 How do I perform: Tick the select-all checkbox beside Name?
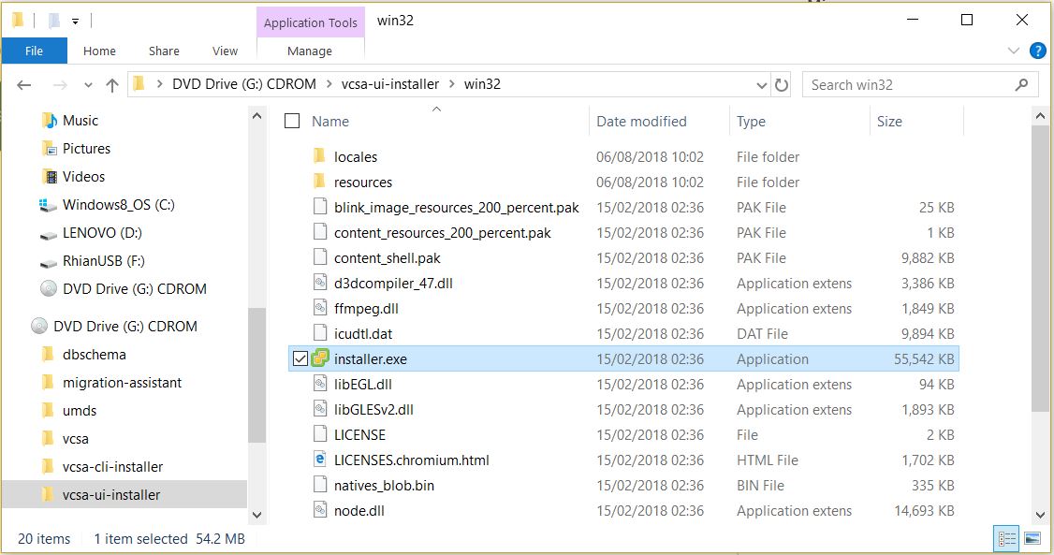[292, 121]
